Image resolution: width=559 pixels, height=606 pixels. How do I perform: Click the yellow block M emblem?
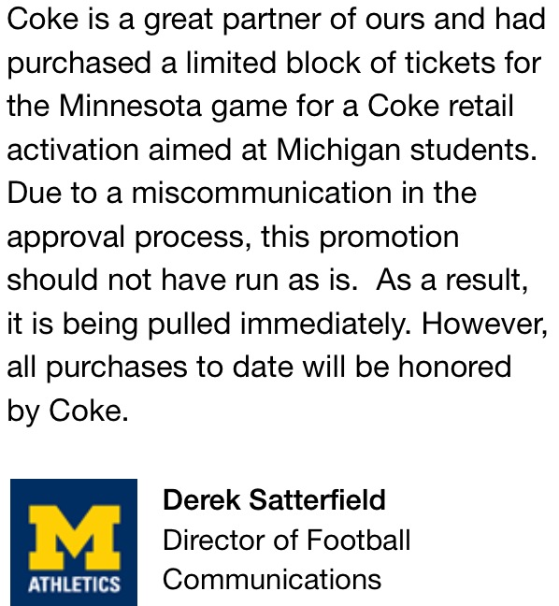[x=74, y=537]
